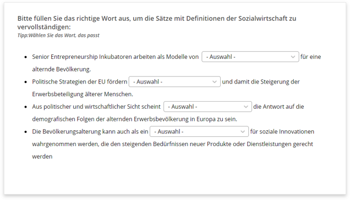Click the text "Senior Entrepreneurship Inkubatoren"
The height and width of the screenshot is (200, 350).
tap(82, 57)
